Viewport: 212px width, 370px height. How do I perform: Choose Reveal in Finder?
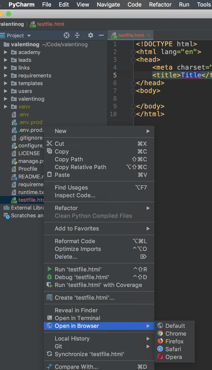coord(99,310)
